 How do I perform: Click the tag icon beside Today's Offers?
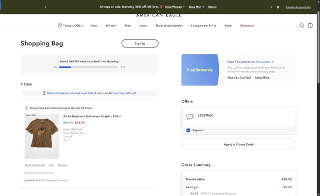pos(60,25)
